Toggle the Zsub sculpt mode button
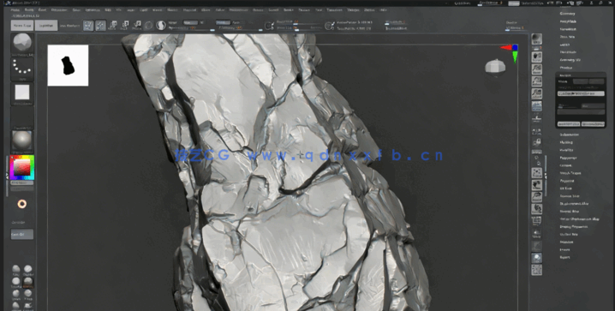This screenshot has width=615, height=311. pyautogui.click(x=236, y=23)
